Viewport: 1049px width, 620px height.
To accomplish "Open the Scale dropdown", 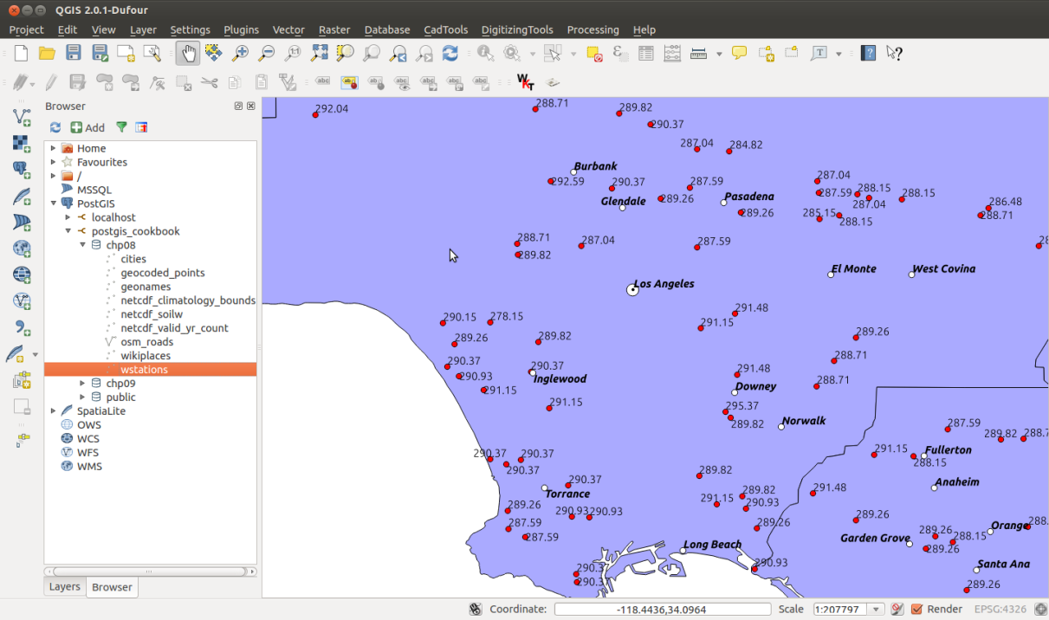I will (877, 610).
